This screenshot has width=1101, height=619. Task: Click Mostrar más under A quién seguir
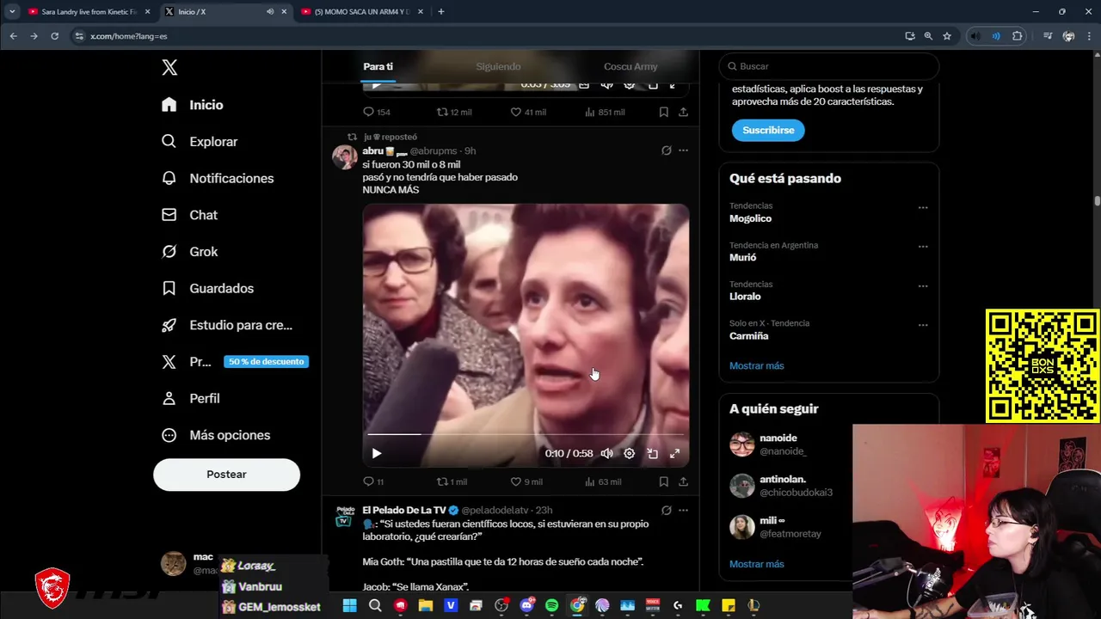click(756, 564)
